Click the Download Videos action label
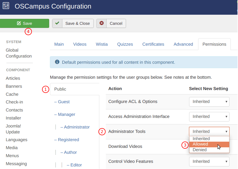The image size is (238, 169). coord(125,147)
